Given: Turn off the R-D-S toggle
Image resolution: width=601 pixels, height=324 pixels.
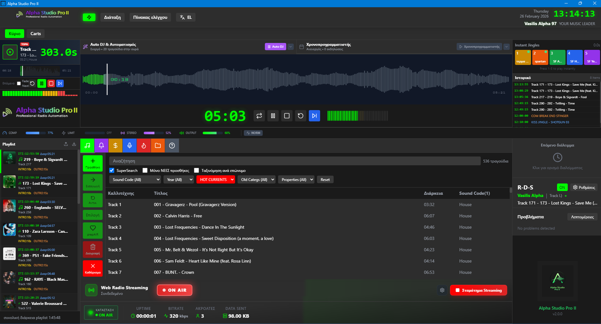Looking at the screenshot, I should point(562,187).
